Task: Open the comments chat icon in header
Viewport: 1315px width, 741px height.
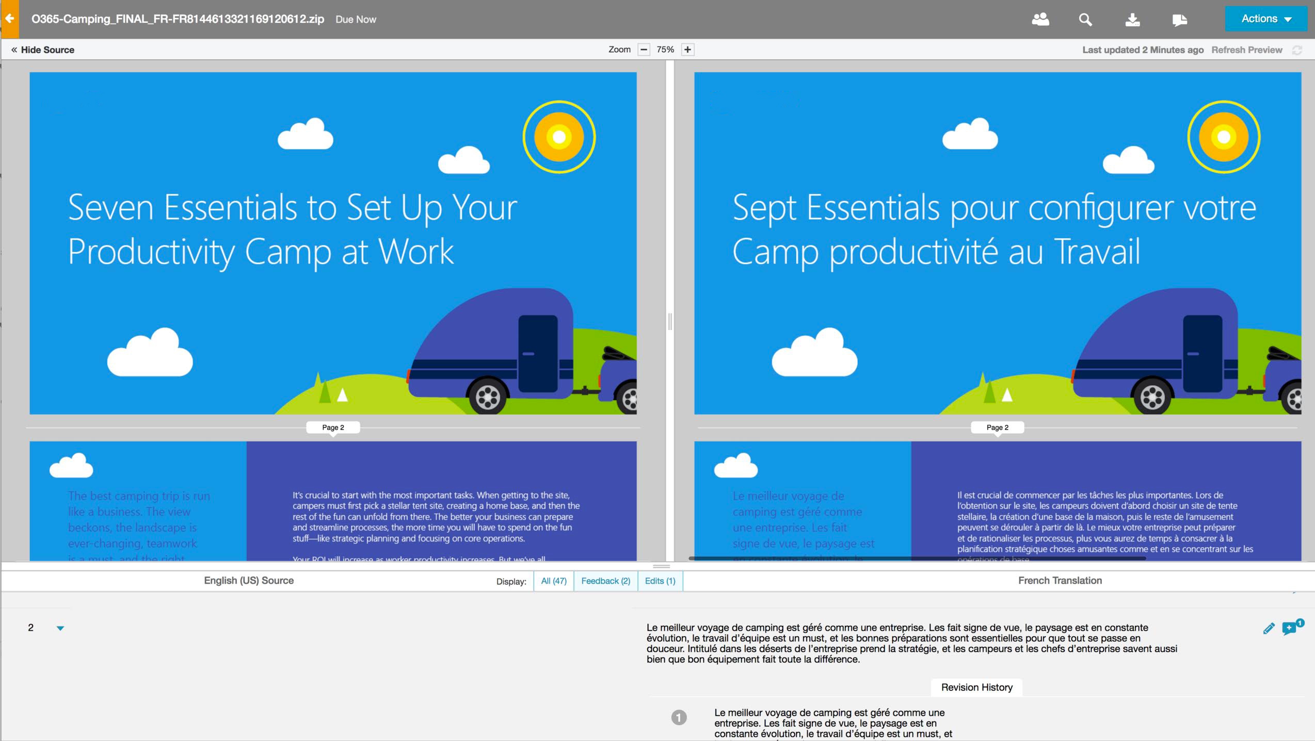Action: click(1179, 20)
